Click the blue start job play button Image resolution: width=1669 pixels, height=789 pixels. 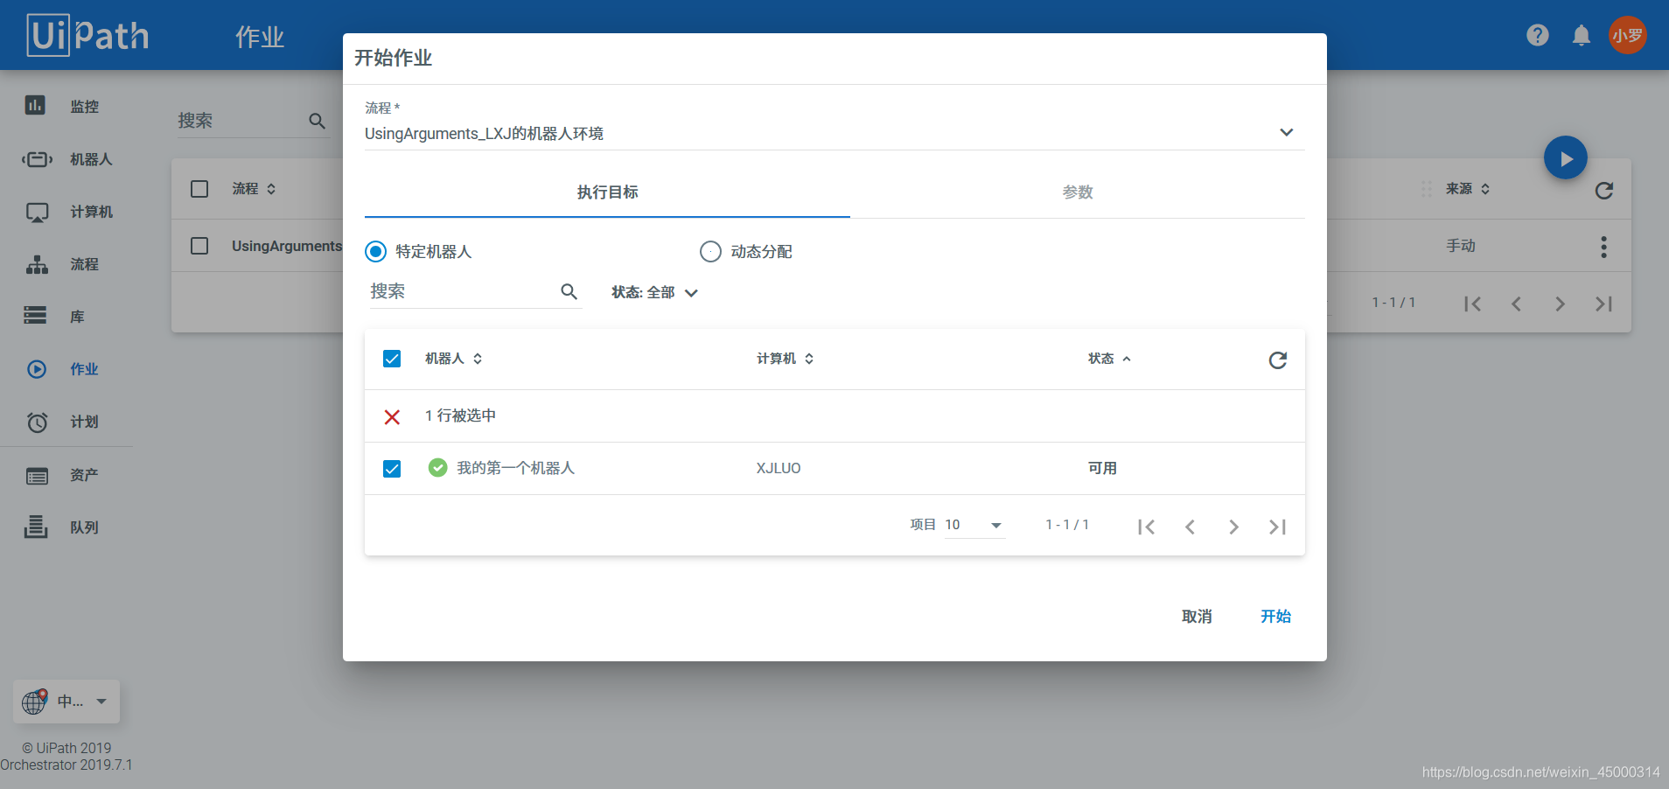pyautogui.click(x=1566, y=158)
